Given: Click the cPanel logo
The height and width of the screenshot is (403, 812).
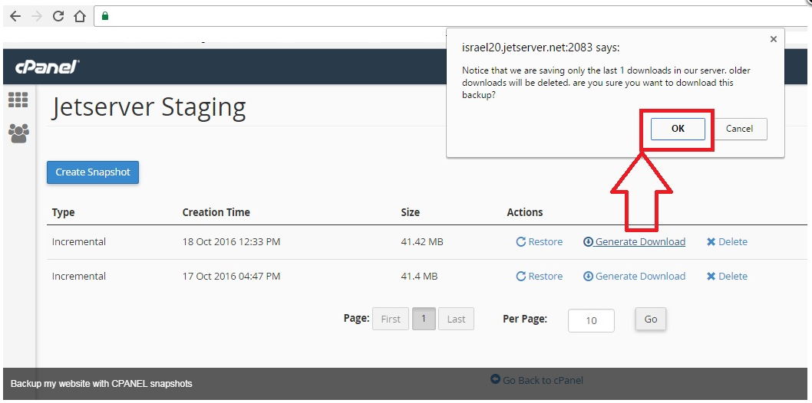Looking at the screenshot, I should click(x=47, y=67).
